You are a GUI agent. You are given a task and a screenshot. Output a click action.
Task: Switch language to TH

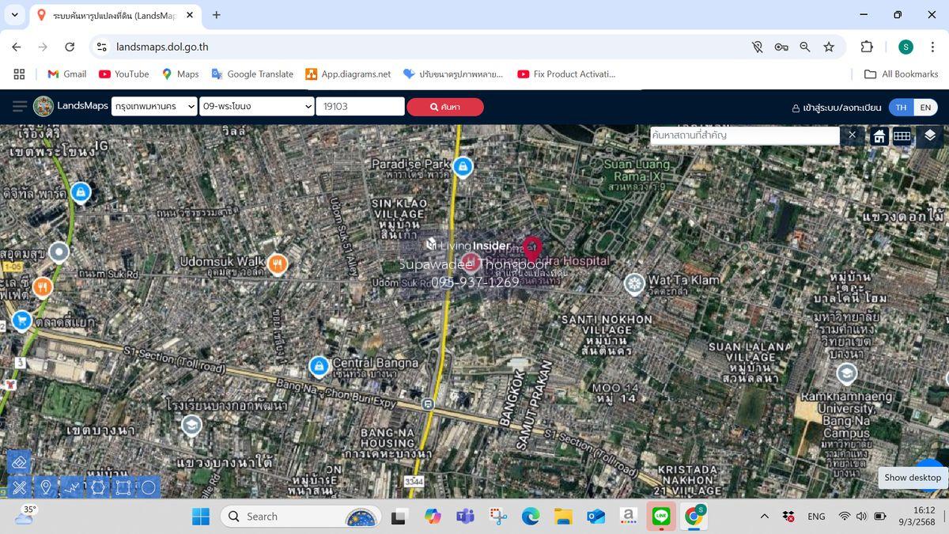point(901,107)
